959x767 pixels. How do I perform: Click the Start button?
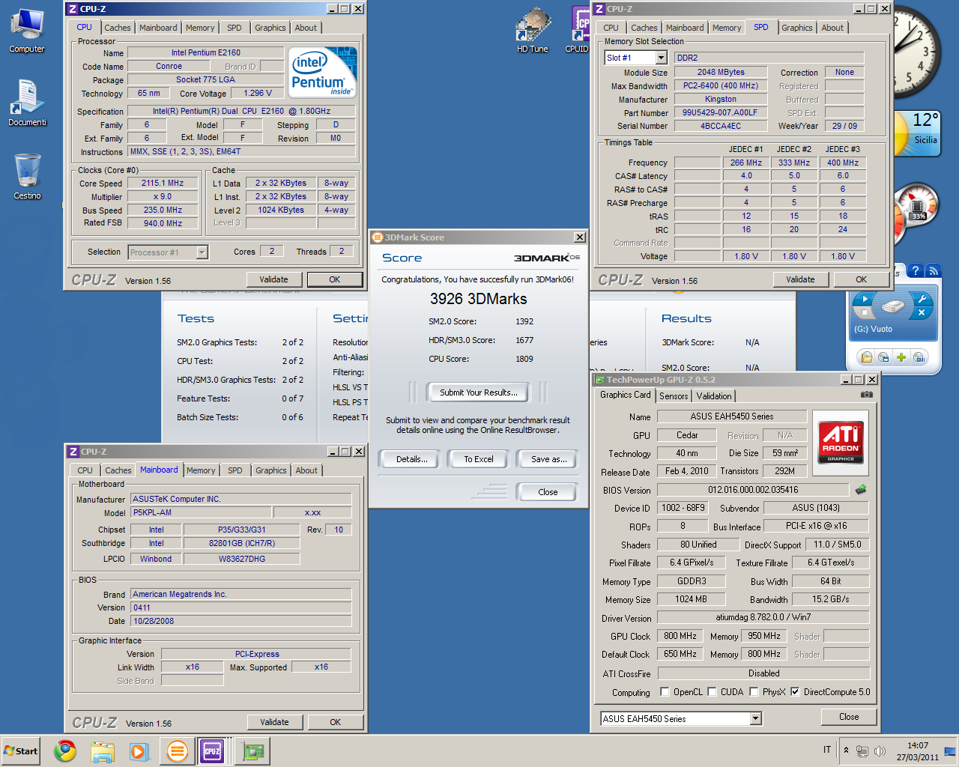21,751
